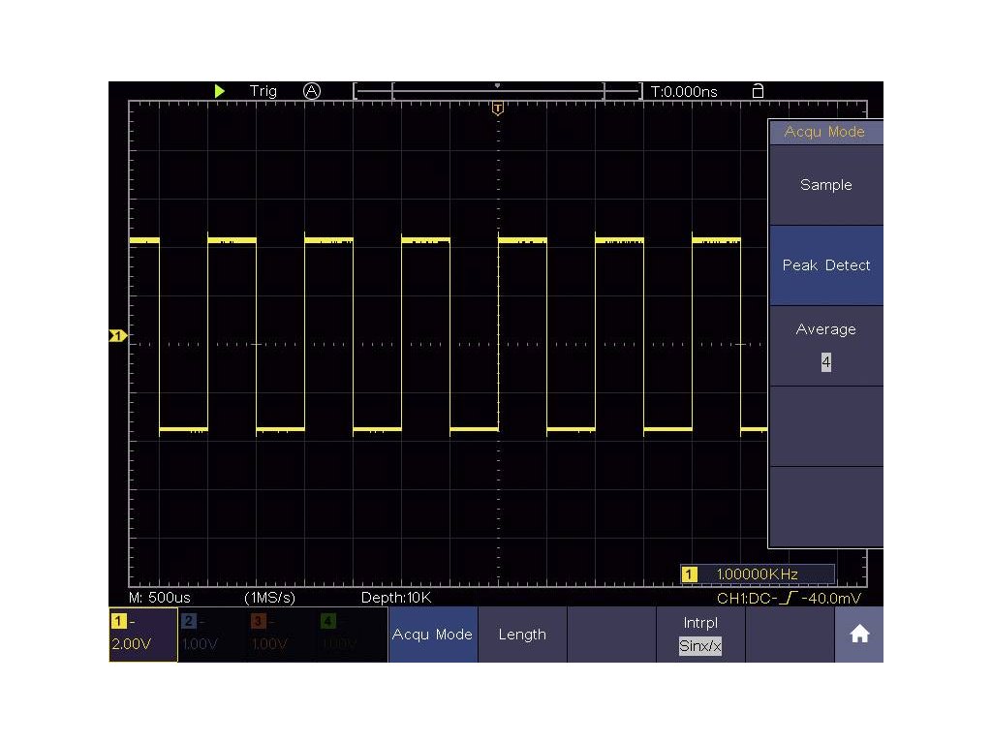Image resolution: width=992 pixels, height=744 pixels.
Task: Click the lock icon in top bar
Action: tap(758, 91)
